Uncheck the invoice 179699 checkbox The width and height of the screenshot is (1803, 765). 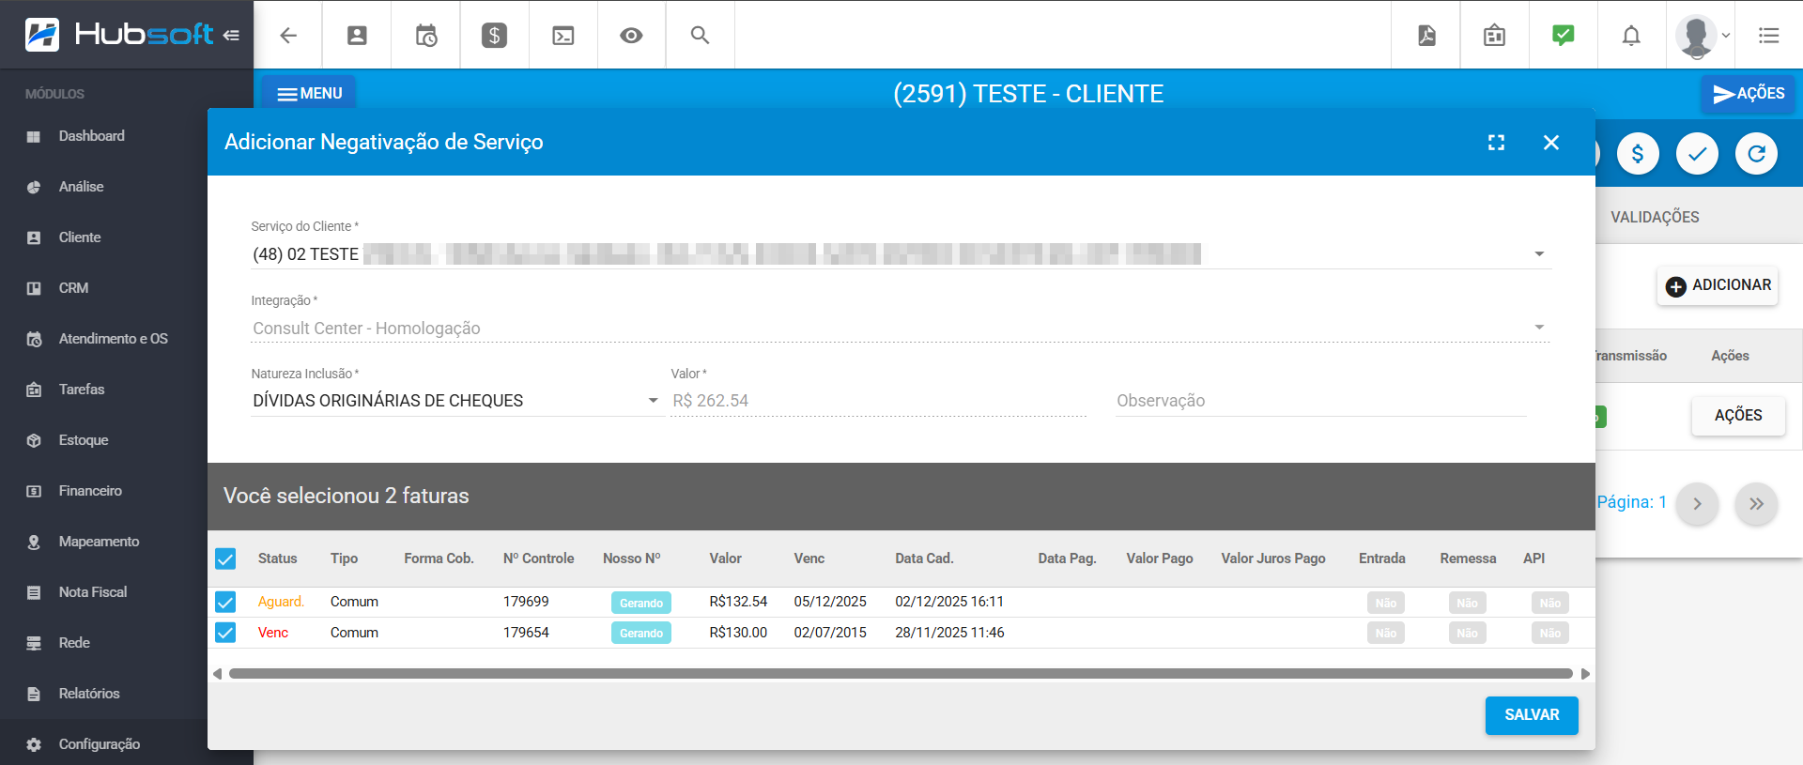225,602
